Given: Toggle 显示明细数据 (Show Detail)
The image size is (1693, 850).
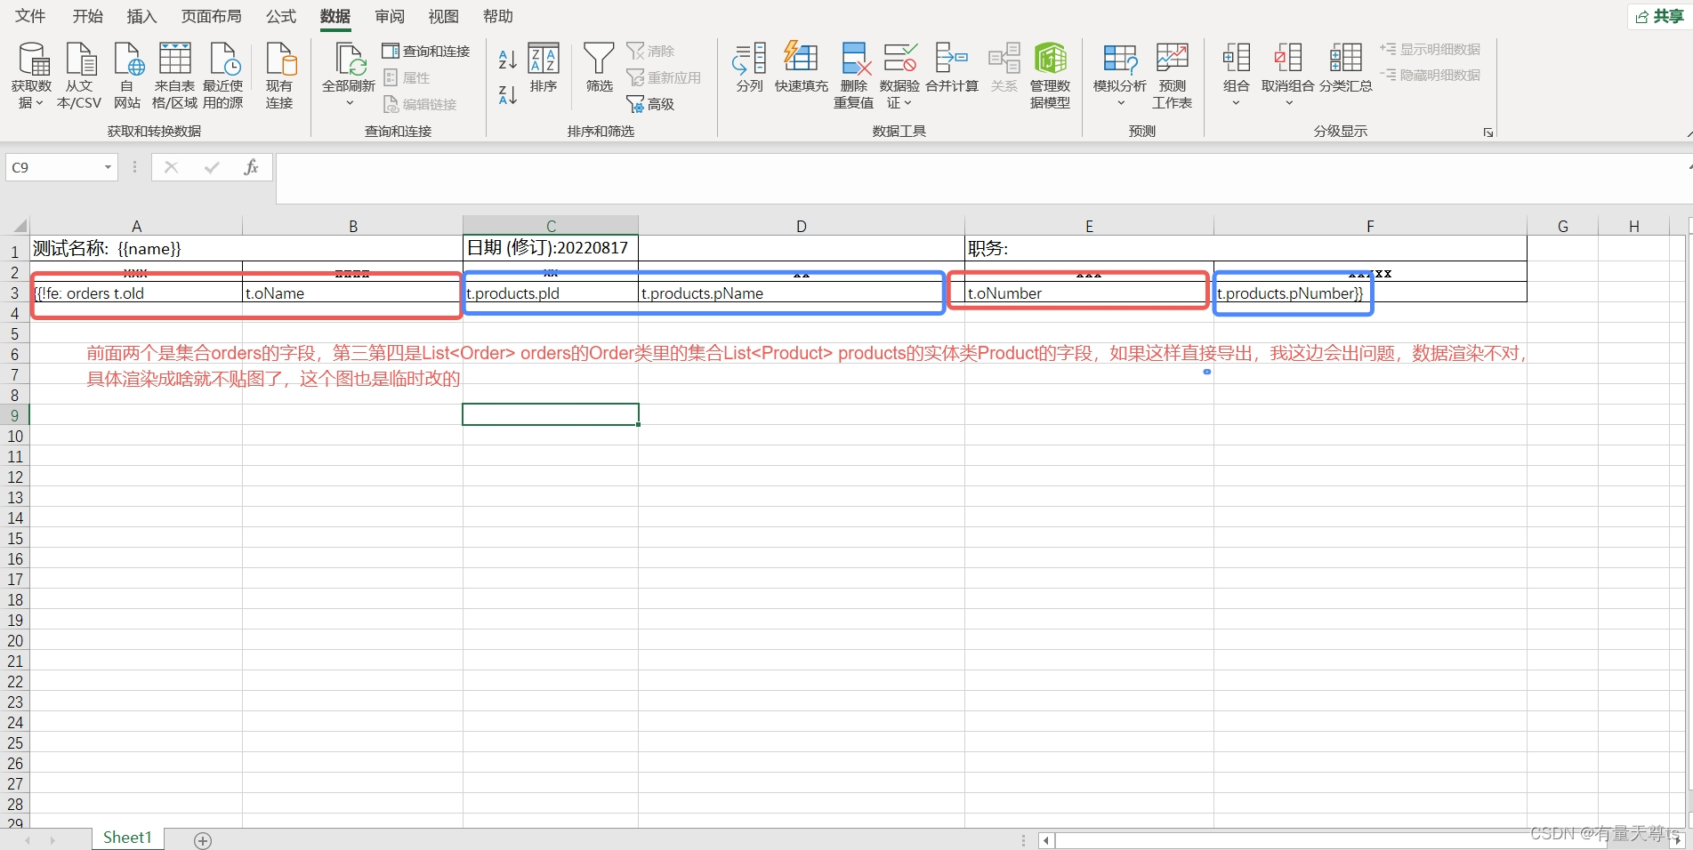Looking at the screenshot, I should pos(1430,49).
